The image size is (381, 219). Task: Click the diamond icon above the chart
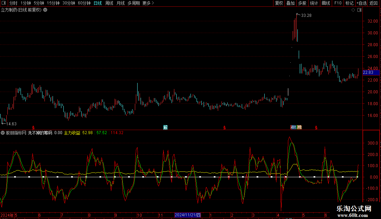pyautogui.click(x=353, y=10)
